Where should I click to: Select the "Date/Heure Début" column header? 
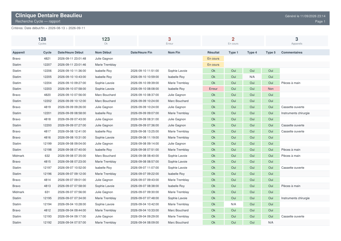point(70,52)
